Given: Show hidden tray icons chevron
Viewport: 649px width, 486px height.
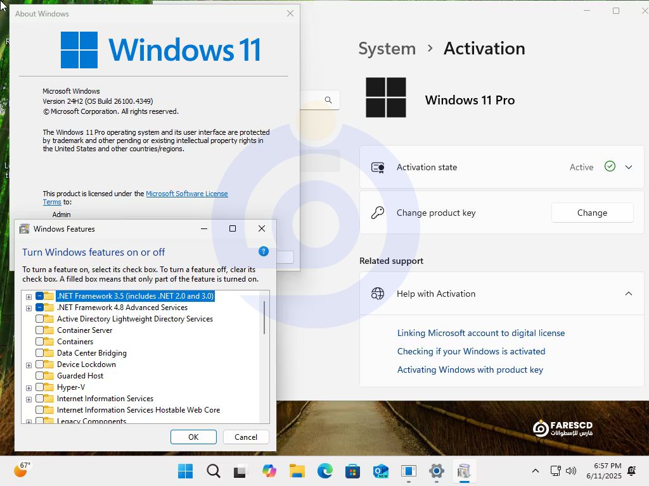Looking at the screenshot, I should point(535,471).
